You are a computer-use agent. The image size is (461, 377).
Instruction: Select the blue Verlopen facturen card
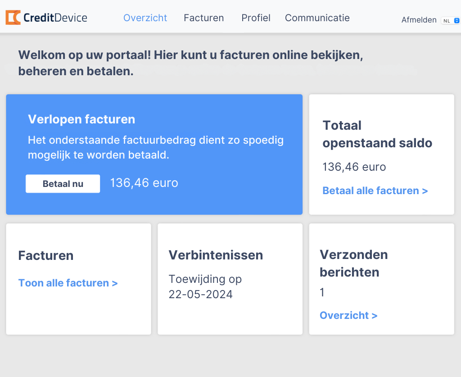pos(154,154)
